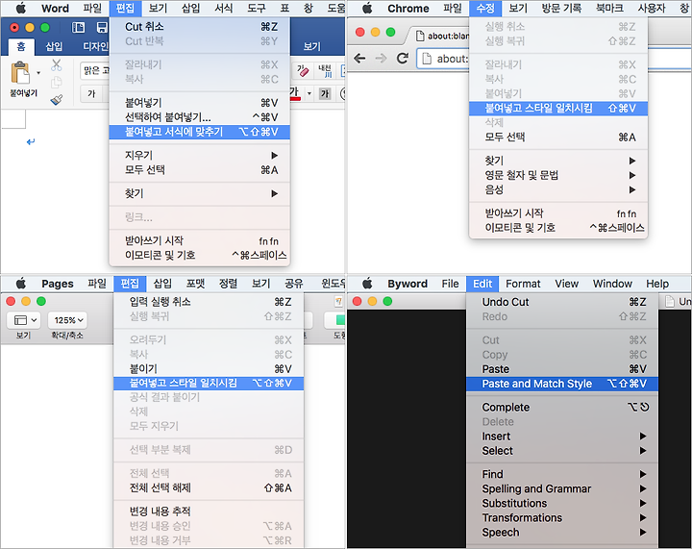Screen dimensions: 692x549
Task: Click the copy icon in Word ribbon
Action: [56, 83]
